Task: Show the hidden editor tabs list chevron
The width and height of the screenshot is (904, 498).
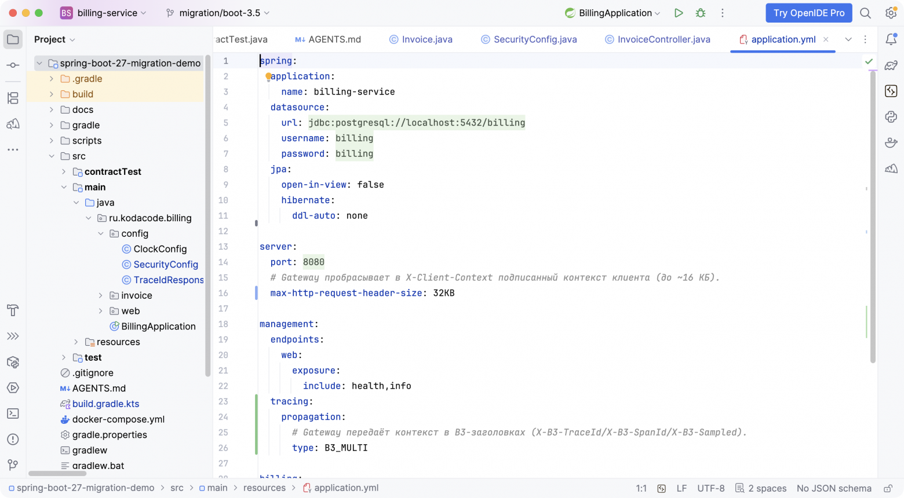Action: (848, 39)
